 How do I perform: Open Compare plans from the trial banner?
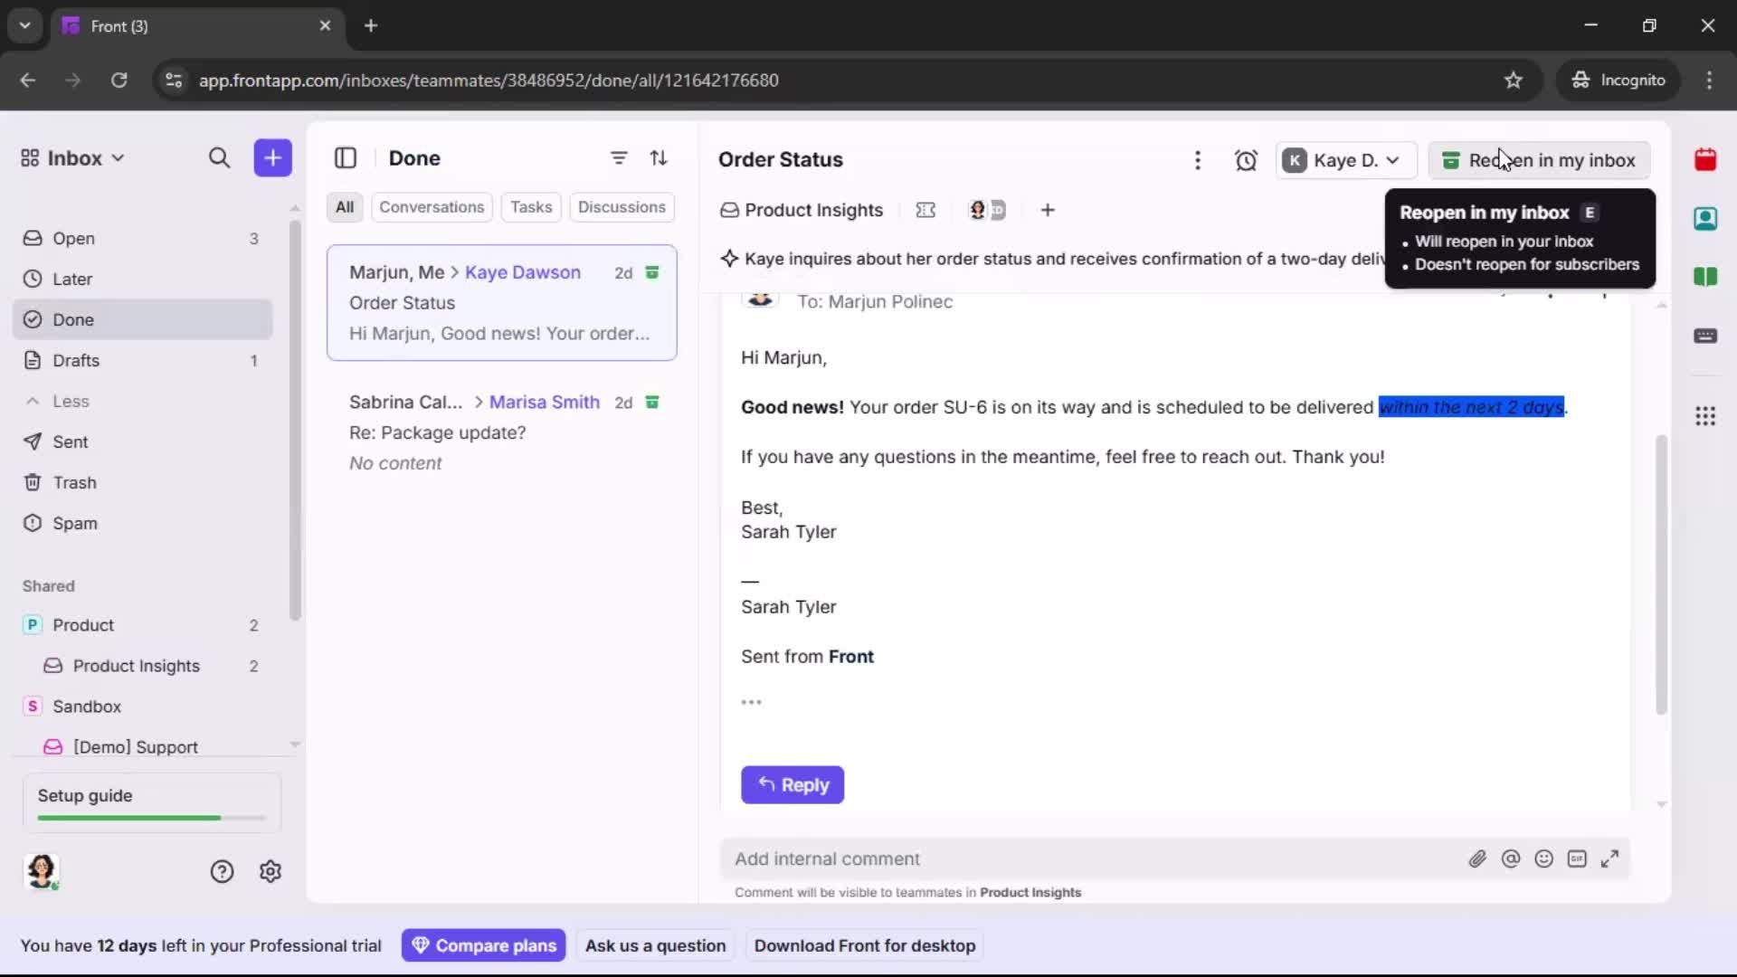click(483, 945)
